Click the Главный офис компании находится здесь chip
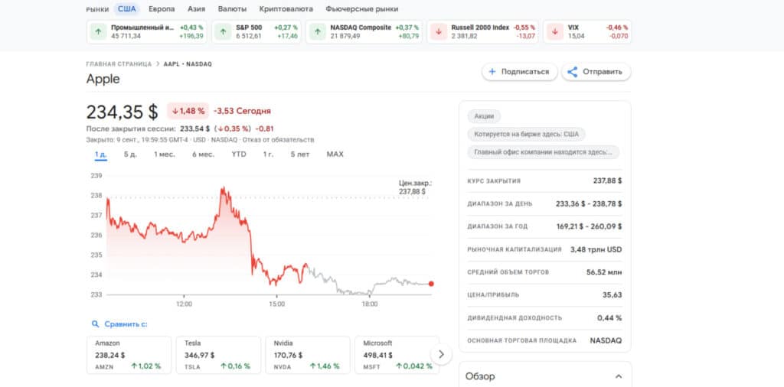The image size is (784, 387). [543, 152]
